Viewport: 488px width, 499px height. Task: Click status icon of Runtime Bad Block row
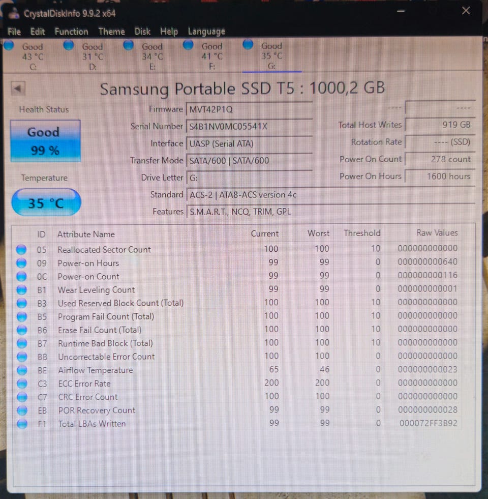(x=22, y=343)
